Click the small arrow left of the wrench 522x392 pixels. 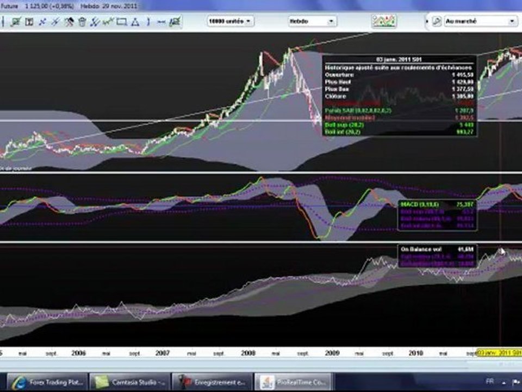(427, 22)
